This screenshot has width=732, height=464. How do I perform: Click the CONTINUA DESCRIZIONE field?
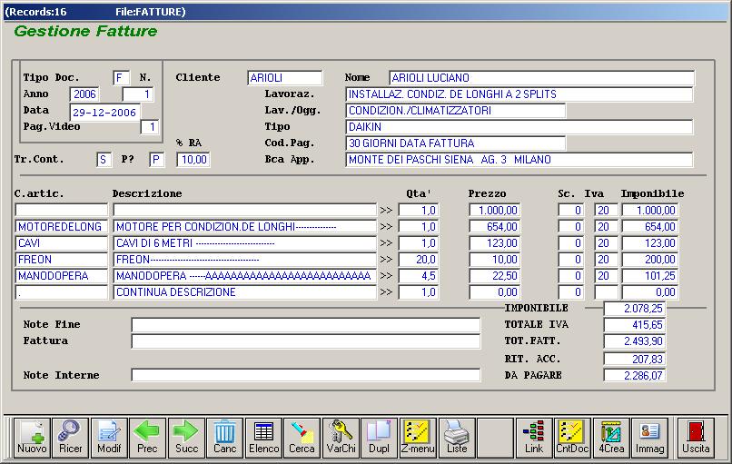[244, 292]
